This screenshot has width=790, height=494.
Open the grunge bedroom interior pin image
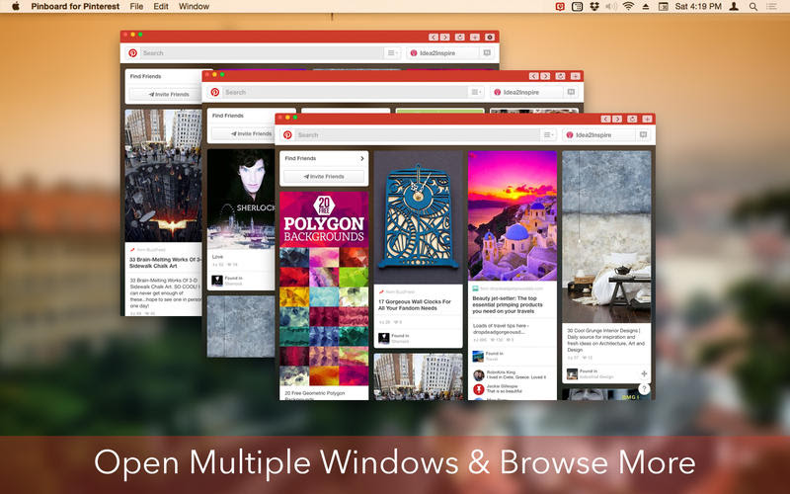coord(606,237)
